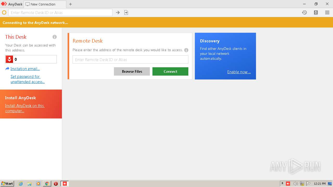Click the AnyDesk logo in title bar

[x=4, y=4]
